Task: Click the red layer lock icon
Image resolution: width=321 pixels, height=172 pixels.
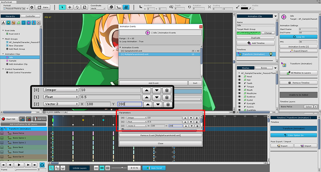Action: 29,119
